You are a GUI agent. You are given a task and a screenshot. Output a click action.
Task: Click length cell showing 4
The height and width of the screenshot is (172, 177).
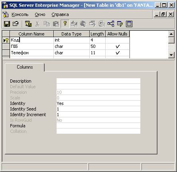coord(97,40)
